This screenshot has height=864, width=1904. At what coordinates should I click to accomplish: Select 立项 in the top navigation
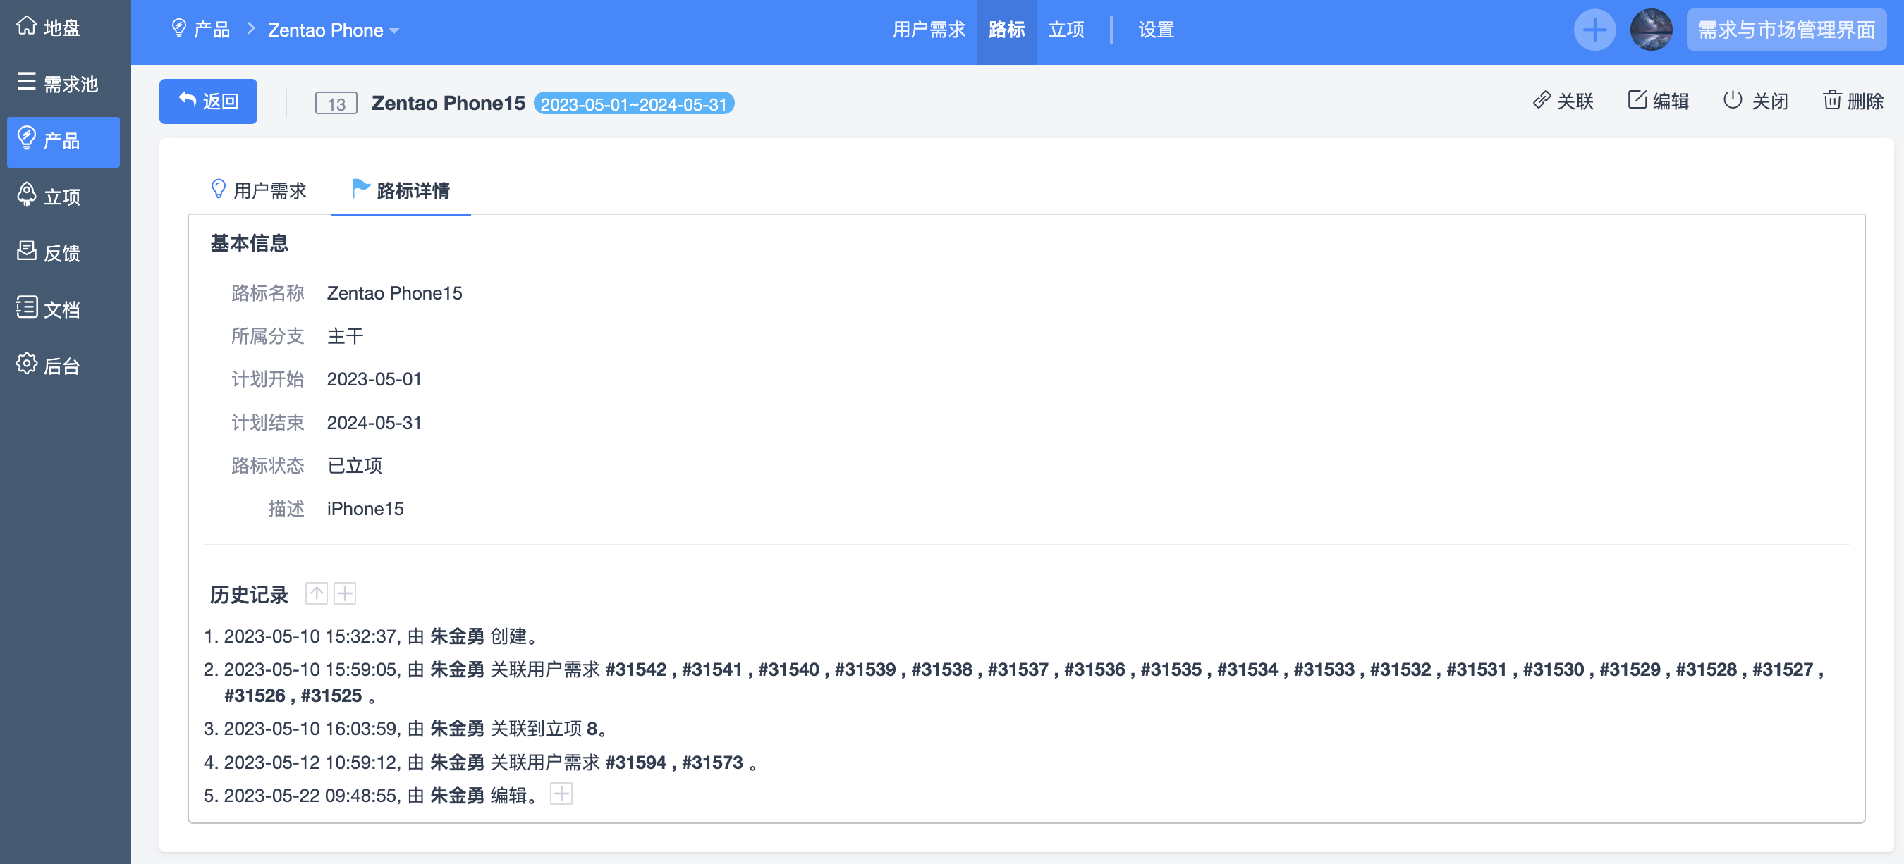pyautogui.click(x=1065, y=30)
